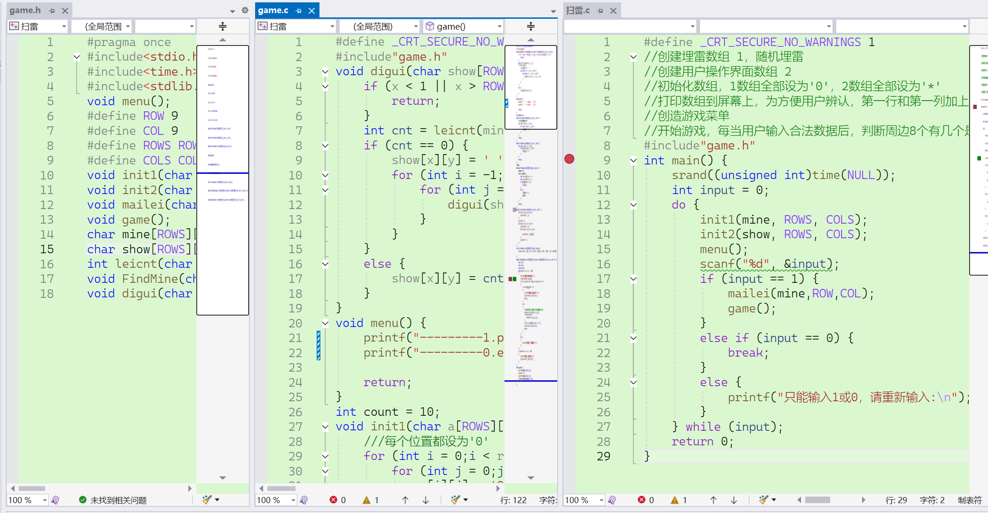Collapse void menu() function in game.c
Screen dimensions: 988x513
pyautogui.click(x=325, y=323)
